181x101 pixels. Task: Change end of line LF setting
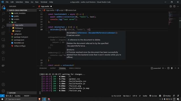pos(140,96)
